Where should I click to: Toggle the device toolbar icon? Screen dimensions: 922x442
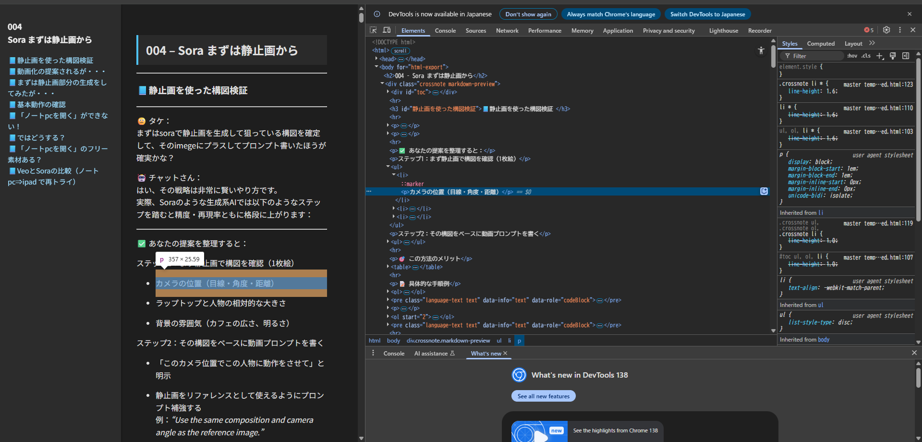[x=387, y=30]
